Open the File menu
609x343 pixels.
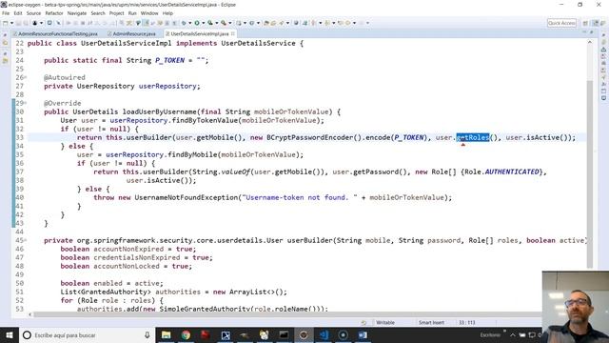click(6, 13)
